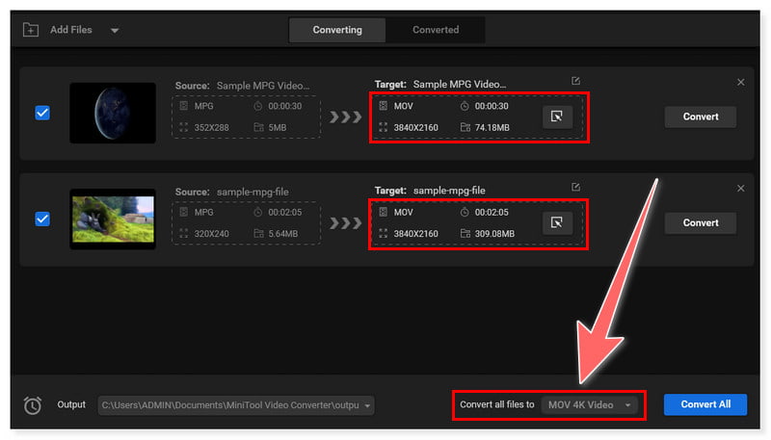This screenshot has width=771, height=440.
Task: Open the MOV 4K Video format dropdown
Action: pyautogui.click(x=591, y=405)
